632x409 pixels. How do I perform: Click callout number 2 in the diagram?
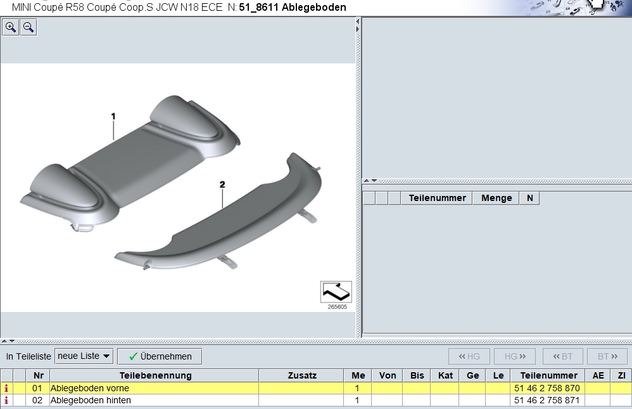[x=222, y=185]
